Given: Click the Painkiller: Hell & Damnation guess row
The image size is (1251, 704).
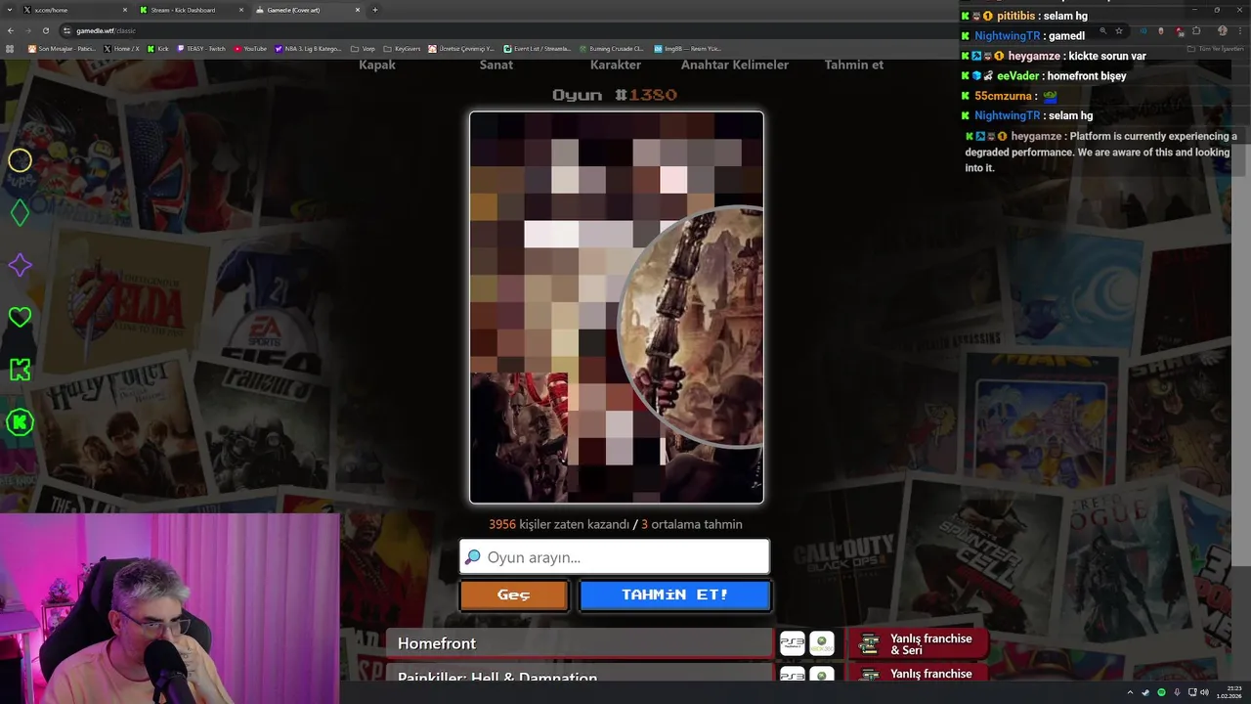Looking at the screenshot, I should 579,674.
